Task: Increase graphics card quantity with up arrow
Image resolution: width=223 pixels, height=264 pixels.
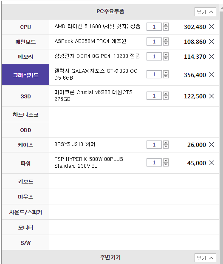Action: pos(166,72)
